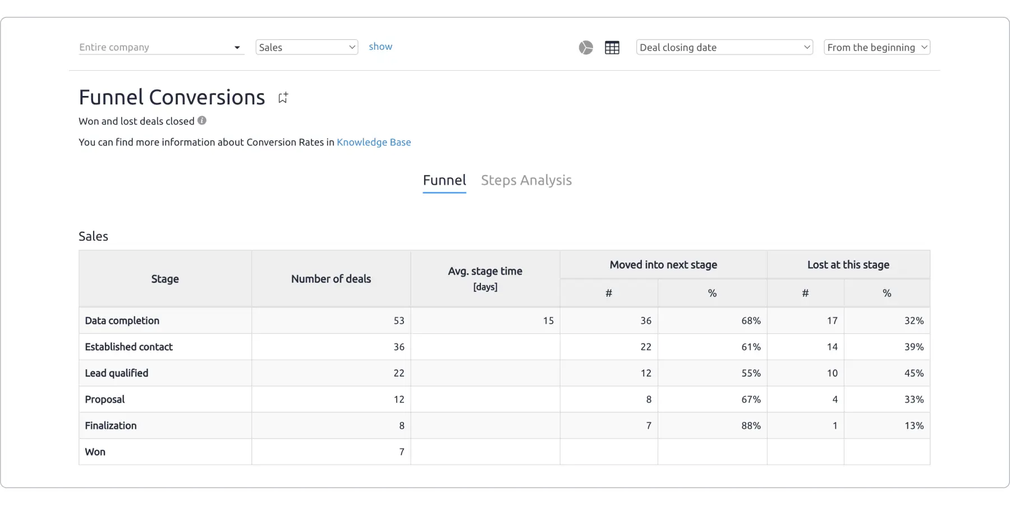Click the 33% lost cell
Screen dimensions: 1010x505
tap(887, 400)
